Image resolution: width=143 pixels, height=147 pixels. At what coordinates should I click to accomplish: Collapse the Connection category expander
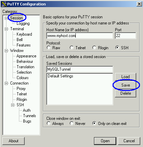[6, 84]
